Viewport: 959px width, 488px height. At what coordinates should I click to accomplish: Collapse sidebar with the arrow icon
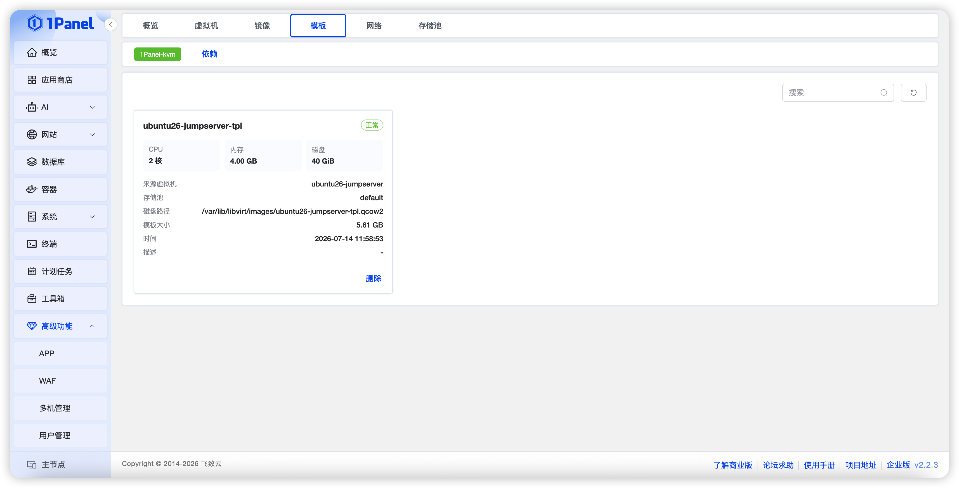110,25
